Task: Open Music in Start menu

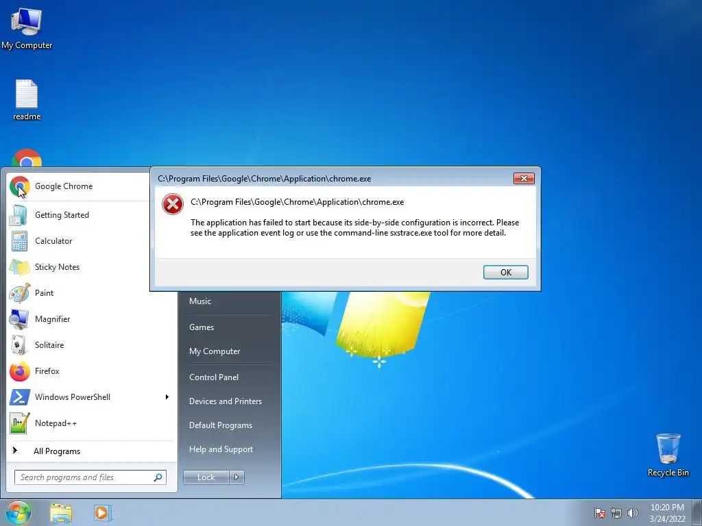Action: [x=200, y=301]
